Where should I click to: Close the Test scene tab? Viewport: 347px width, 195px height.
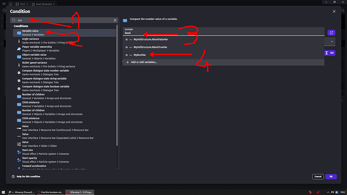[27, 4]
